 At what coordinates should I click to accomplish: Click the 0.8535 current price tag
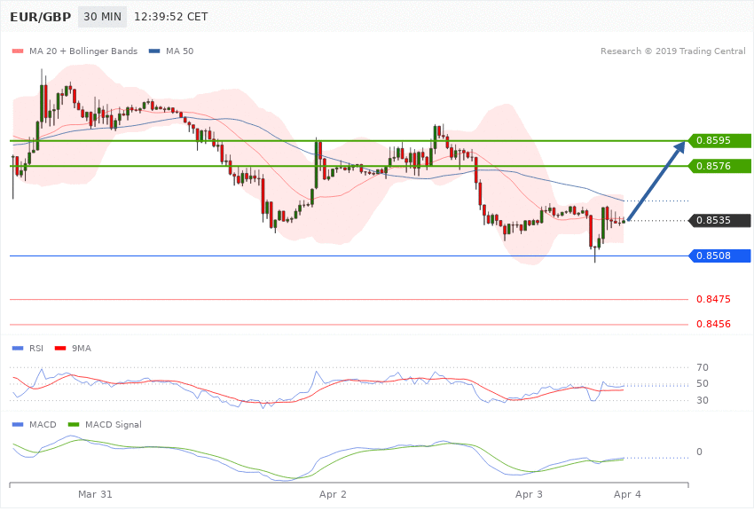pos(720,220)
